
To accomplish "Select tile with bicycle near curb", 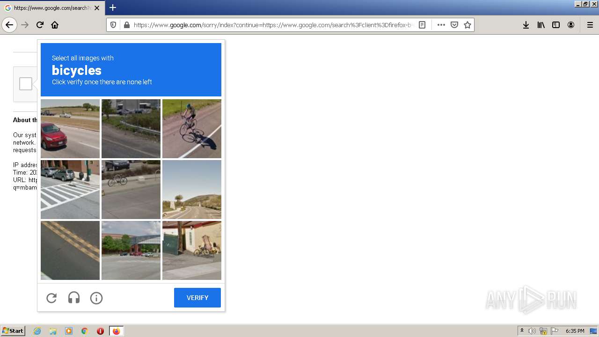I will point(131,190).
